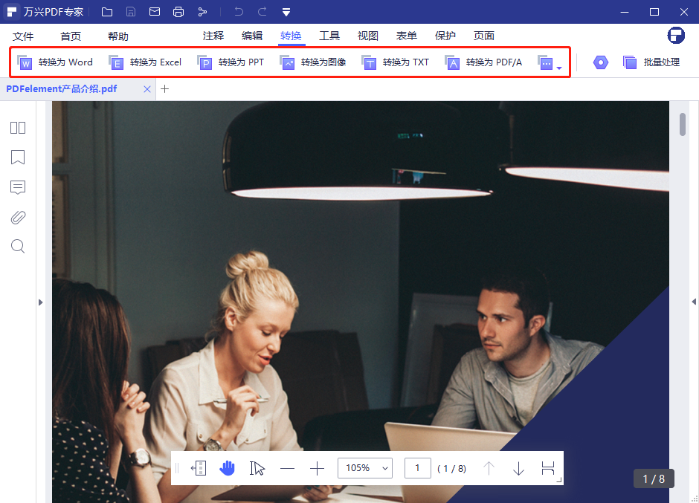Click Convert to PDF/A button
This screenshot has height=503, width=699.
pyautogui.click(x=484, y=62)
